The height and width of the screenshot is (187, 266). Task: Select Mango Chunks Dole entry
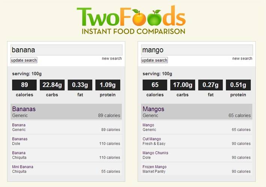[197, 155]
